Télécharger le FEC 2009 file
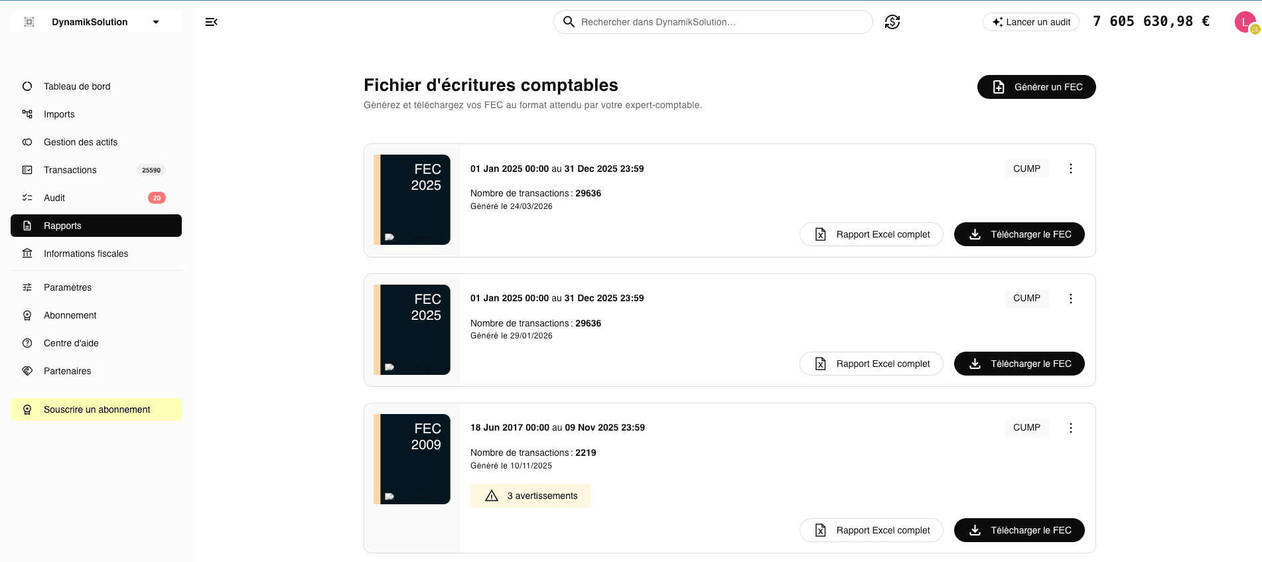The width and height of the screenshot is (1262, 562). [x=1019, y=530]
